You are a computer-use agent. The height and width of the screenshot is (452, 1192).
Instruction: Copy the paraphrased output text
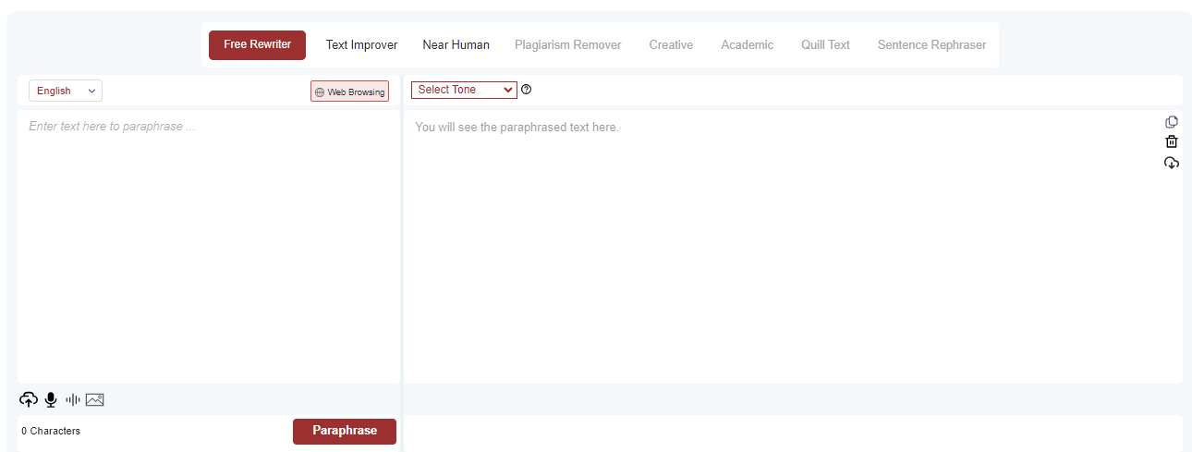[1172, 122]
